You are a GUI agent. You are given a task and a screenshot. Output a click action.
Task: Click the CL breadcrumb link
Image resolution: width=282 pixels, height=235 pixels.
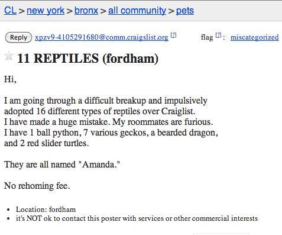[10, 11]
